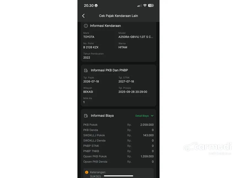The image size is (237, 178).
Task: Tap the Opsen PKB Pokok amount 1.359.000
Action: click(147, 156)
